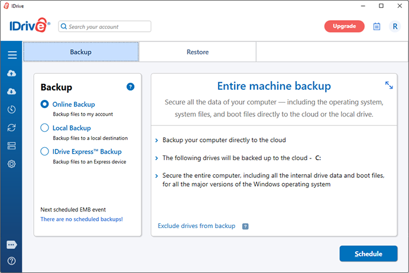The height and width of the screenshot is (273, 409).
Task: Open the hamburger menu in sidebar
Action: pyautogui.click(x=12, y=55)
